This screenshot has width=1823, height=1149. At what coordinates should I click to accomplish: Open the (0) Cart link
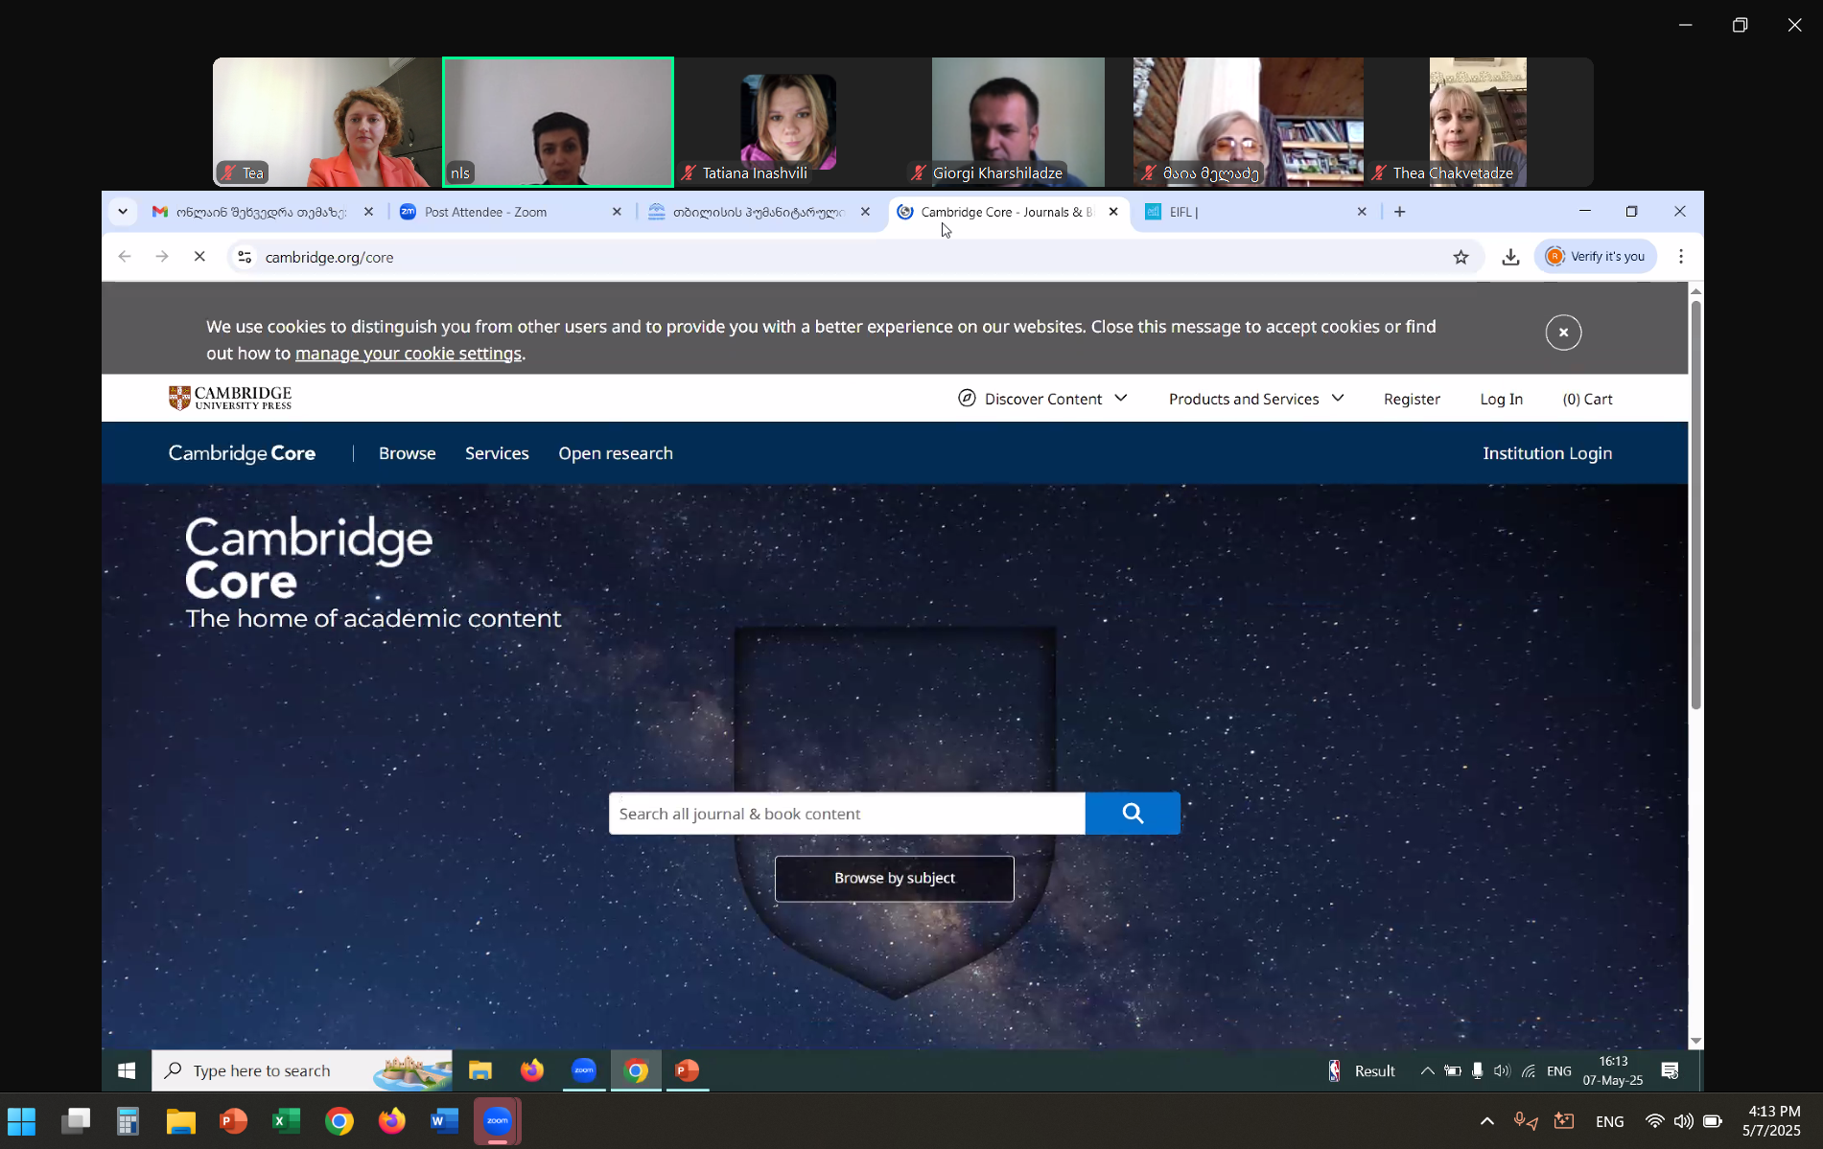(x=1587, y=399)
